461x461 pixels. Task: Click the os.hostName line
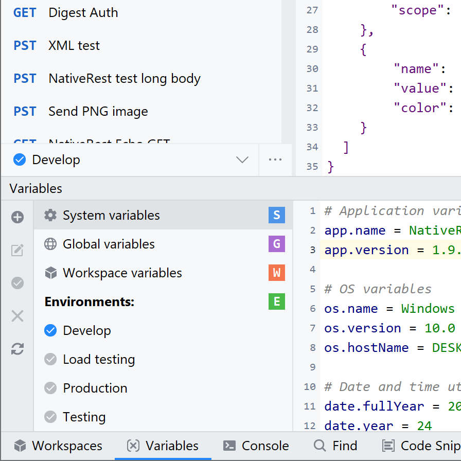(x=392, y=348)
